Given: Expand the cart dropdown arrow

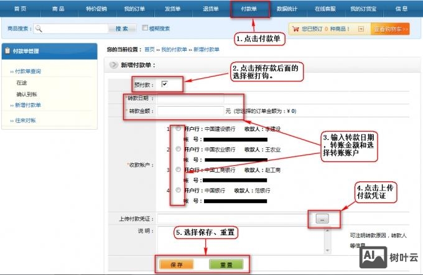Looking at the screenshot, I should coord(361,29).
